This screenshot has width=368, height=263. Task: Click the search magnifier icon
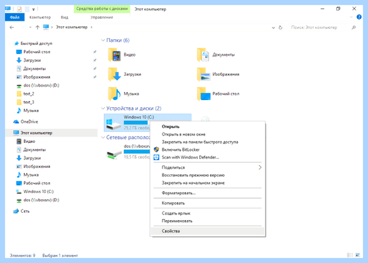pos(353,28)
